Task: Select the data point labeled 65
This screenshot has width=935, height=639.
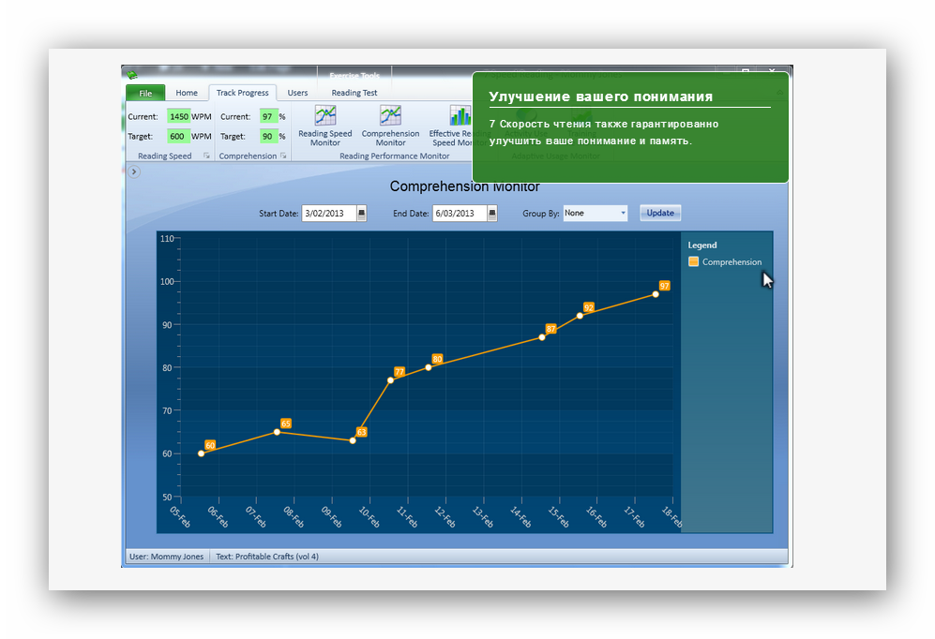Action: (x=277, y=432)
